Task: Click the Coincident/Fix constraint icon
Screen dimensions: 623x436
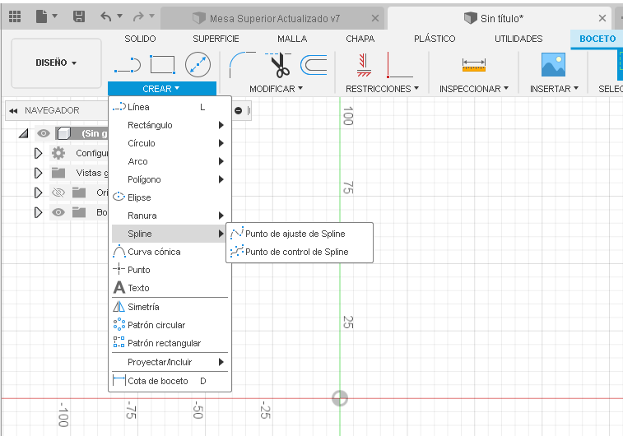Action: [x=364, y=65]
